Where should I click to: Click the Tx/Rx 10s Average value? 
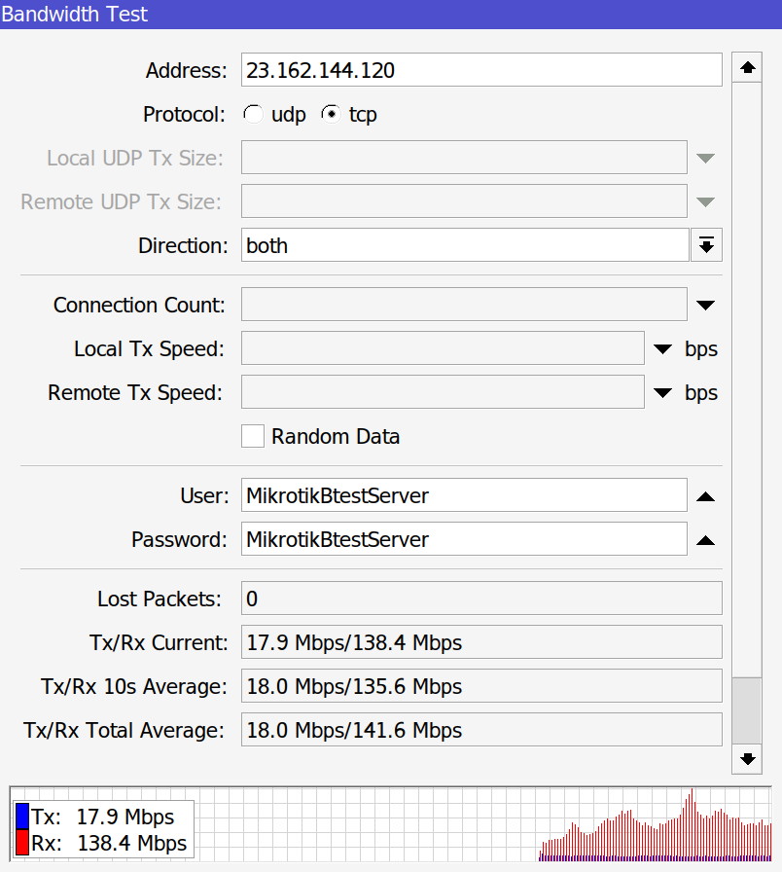pyautogui.click(x=481, y=686)
